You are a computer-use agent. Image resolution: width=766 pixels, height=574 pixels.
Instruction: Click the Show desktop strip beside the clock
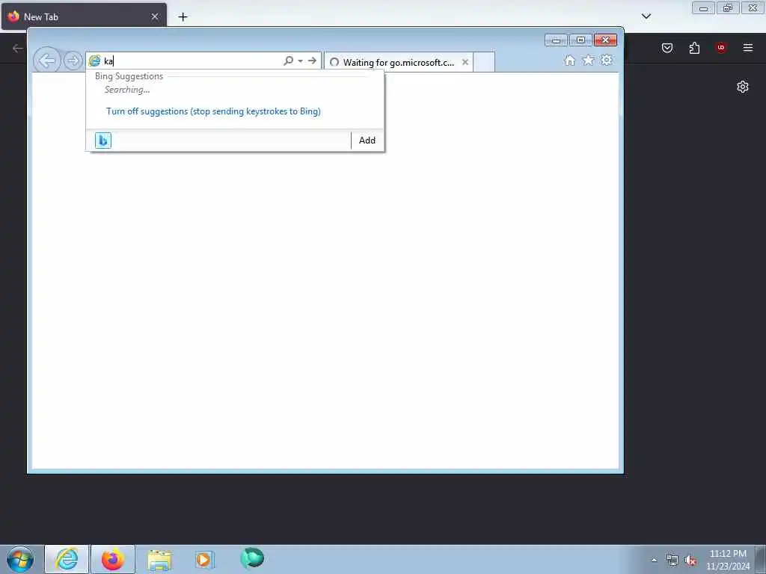[761, 559]
